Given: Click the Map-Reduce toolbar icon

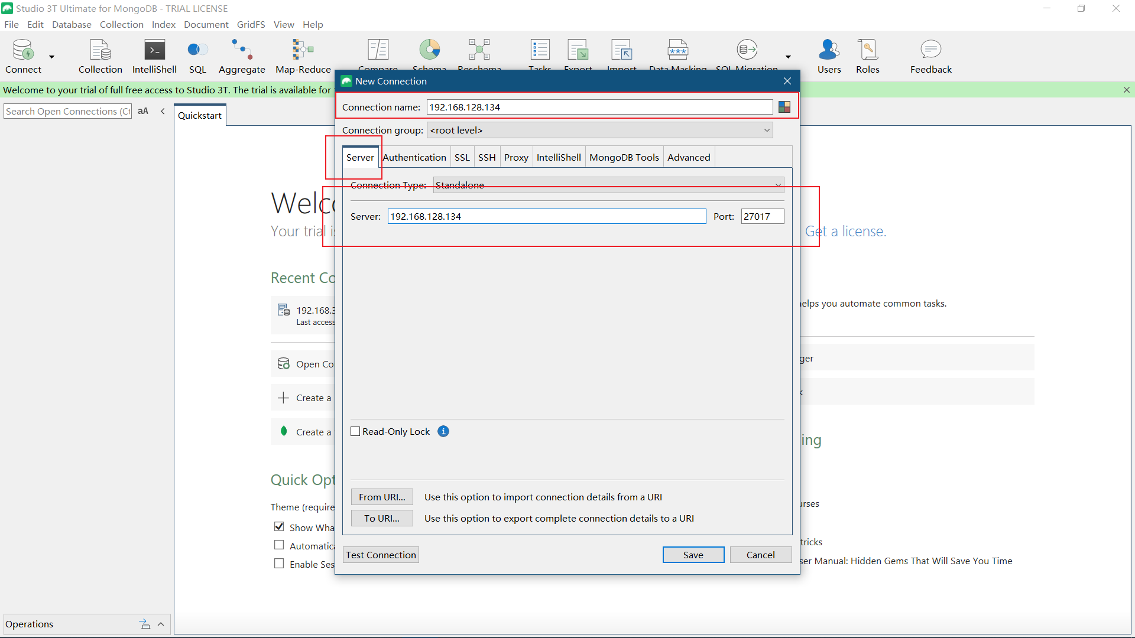Looking at the screenshot, I should [303, 56].
